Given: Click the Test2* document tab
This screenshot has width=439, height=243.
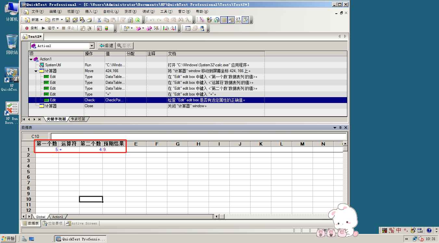Looking at the screenshot, I should point(32,37).
